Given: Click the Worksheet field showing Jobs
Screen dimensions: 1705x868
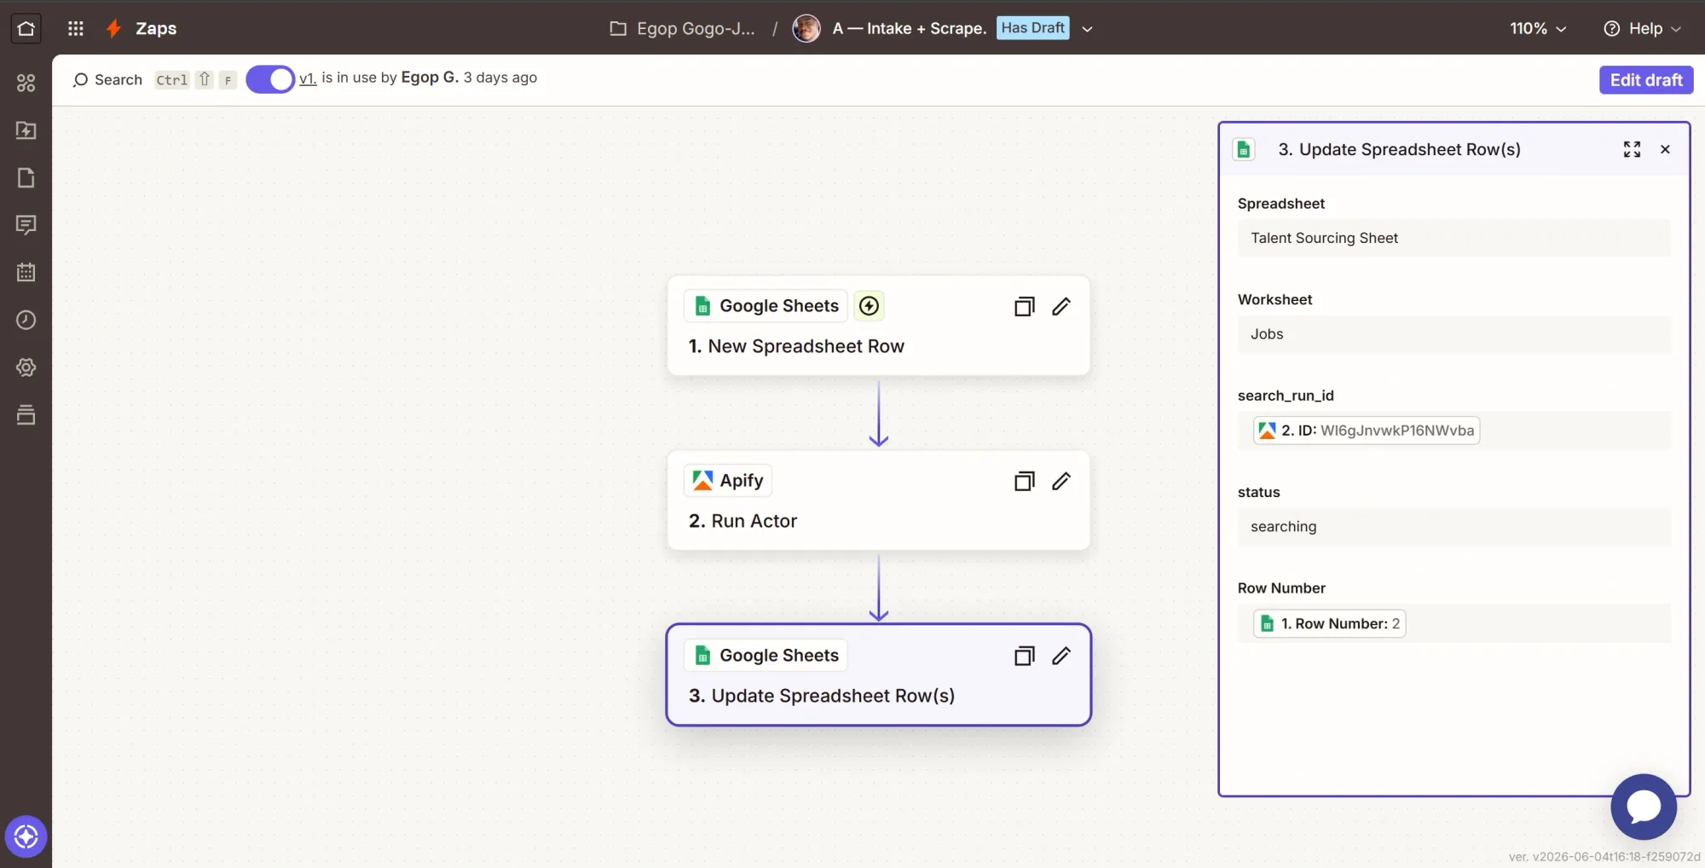Looking at the screenshot, I should [x=1454, y=334].
